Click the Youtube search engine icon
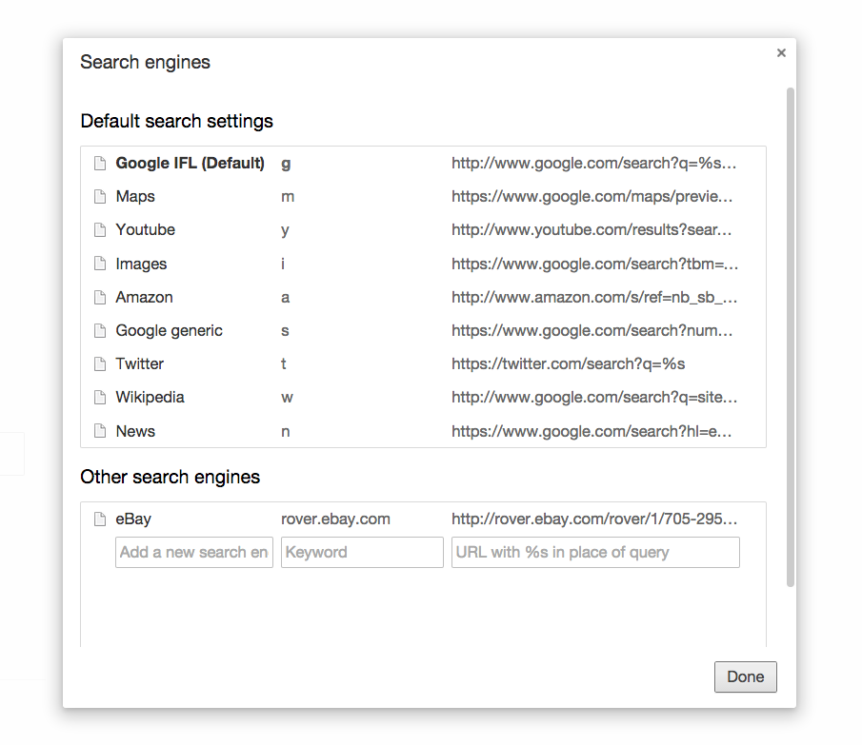 (100, 229)
